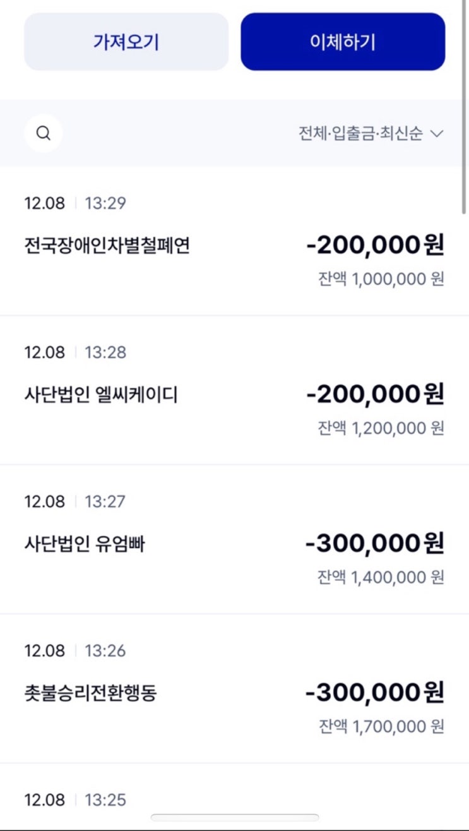Select the -300,000원 amount at 13:27
The height and width of the screenshot is (831, 469).
375,543
